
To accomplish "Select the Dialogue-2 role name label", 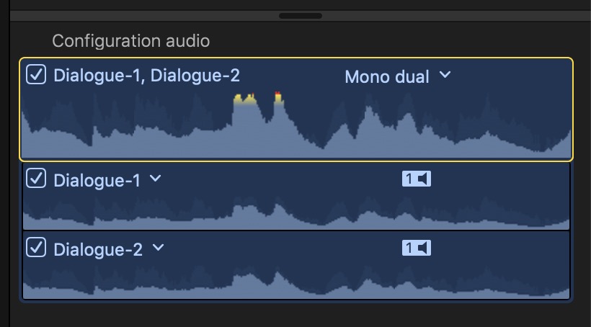I will click(98, 249).
